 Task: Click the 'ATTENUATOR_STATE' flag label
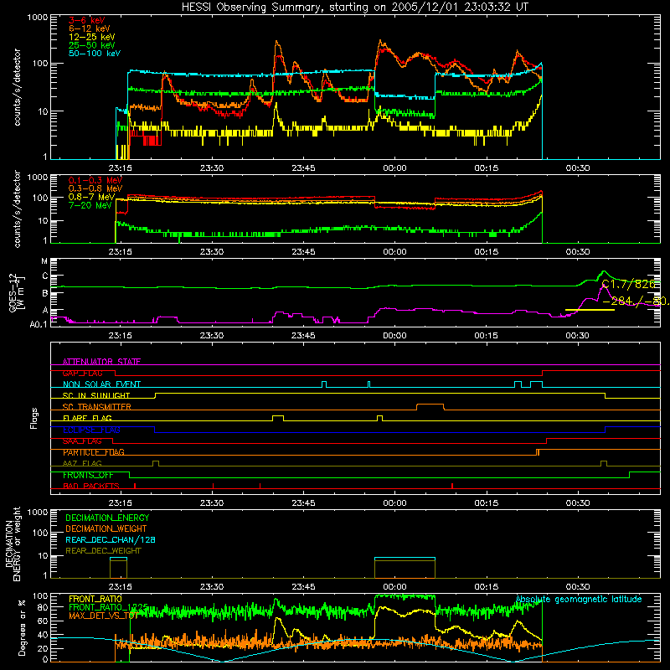[x=101, y=362]
